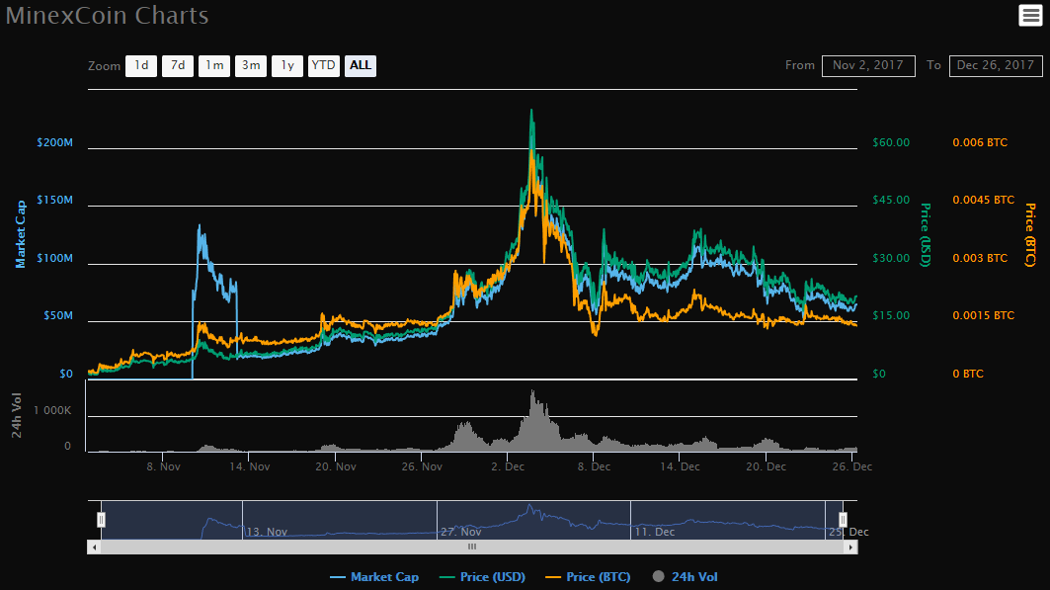Click the 27. Nov navigator label
This screenshot has height=590, width=1050.
click(x=460, y=532)
